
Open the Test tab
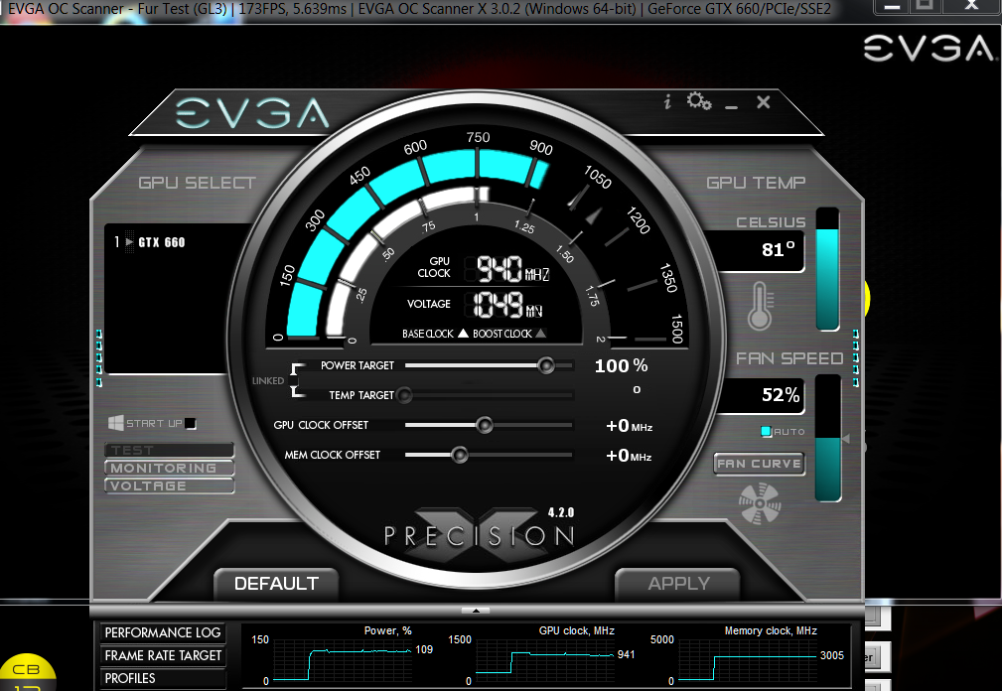pos(170,450)
